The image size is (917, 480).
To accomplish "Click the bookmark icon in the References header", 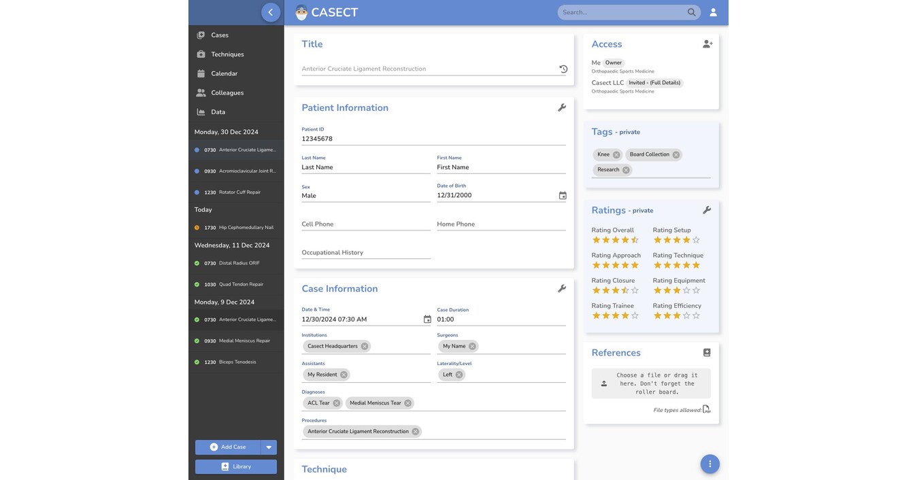I will [705, 351].
